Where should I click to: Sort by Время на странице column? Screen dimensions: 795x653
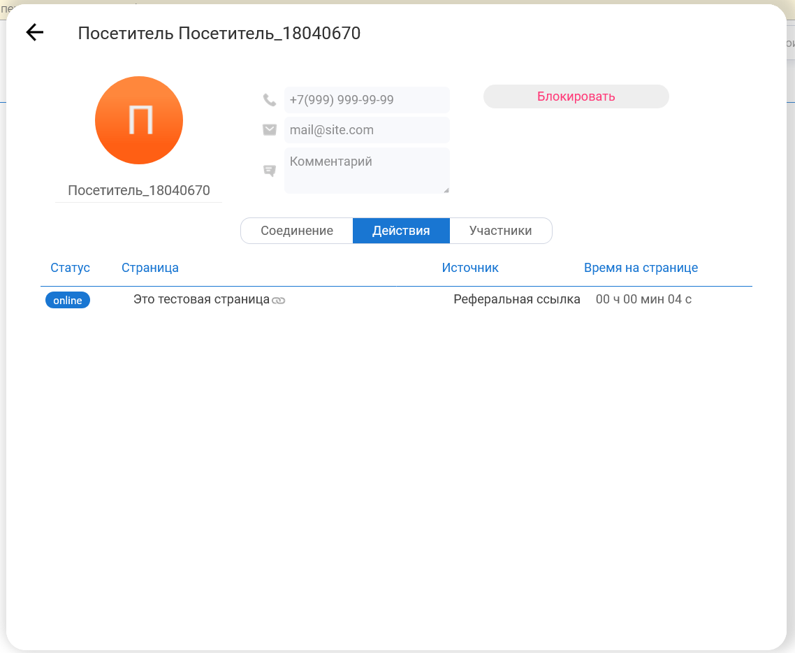(641, 268)
